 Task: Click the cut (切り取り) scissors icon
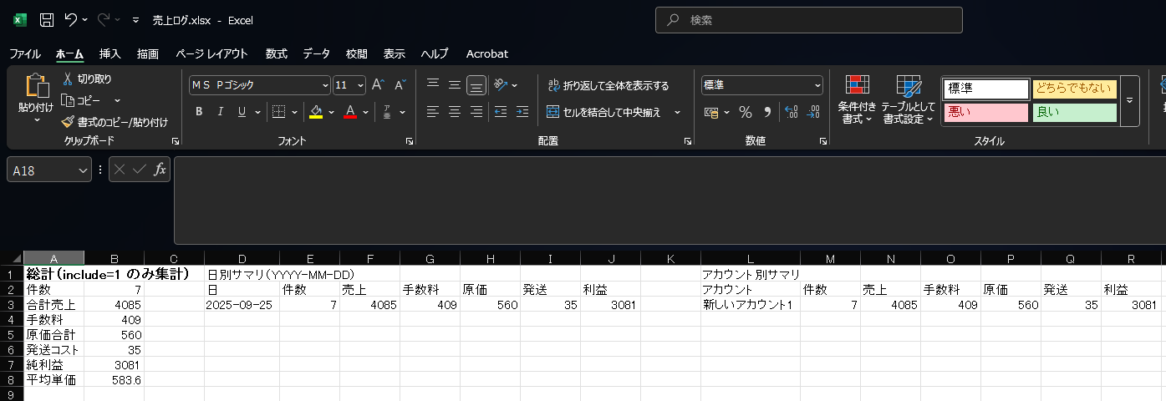coord(69,79)
